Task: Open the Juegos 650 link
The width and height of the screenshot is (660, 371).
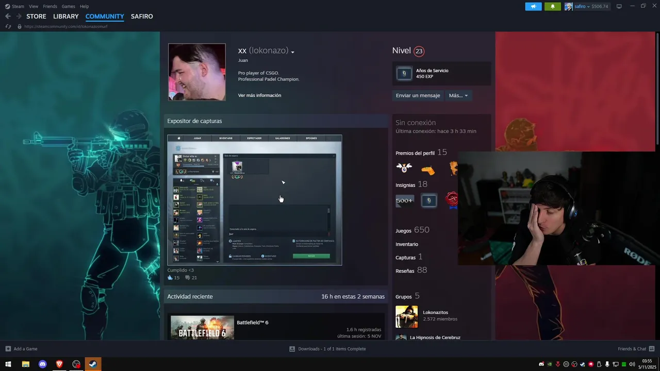Action: (x=412, y=230)
